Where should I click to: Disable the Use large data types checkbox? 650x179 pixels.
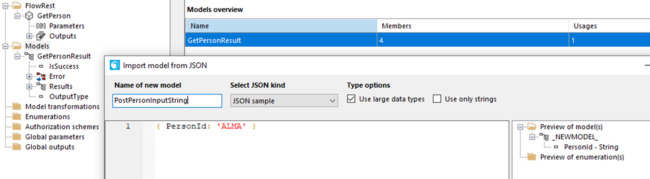[x=351, y=99]
